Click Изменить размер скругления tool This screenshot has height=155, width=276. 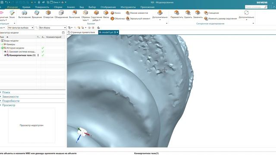(x=220, y=19)
